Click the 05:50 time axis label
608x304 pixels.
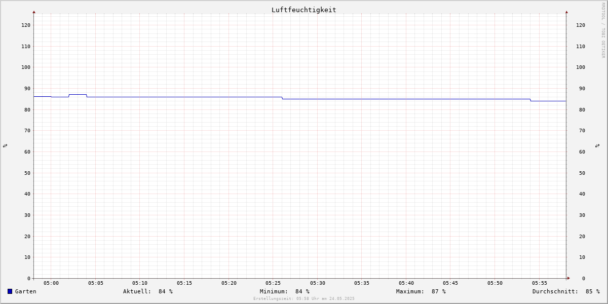tap(495, 283)
